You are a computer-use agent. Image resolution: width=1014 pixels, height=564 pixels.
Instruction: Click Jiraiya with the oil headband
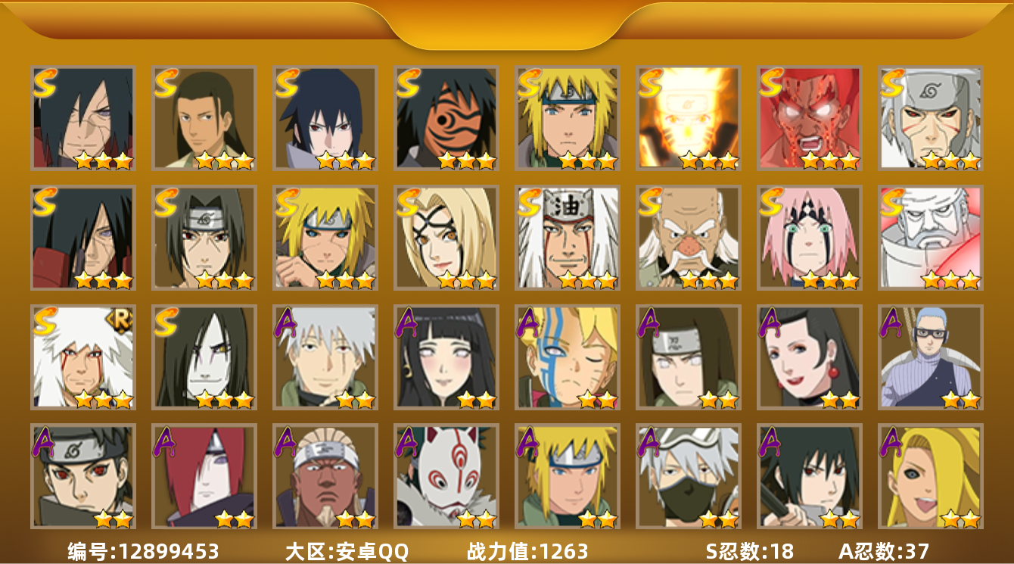tap(567, 238)
